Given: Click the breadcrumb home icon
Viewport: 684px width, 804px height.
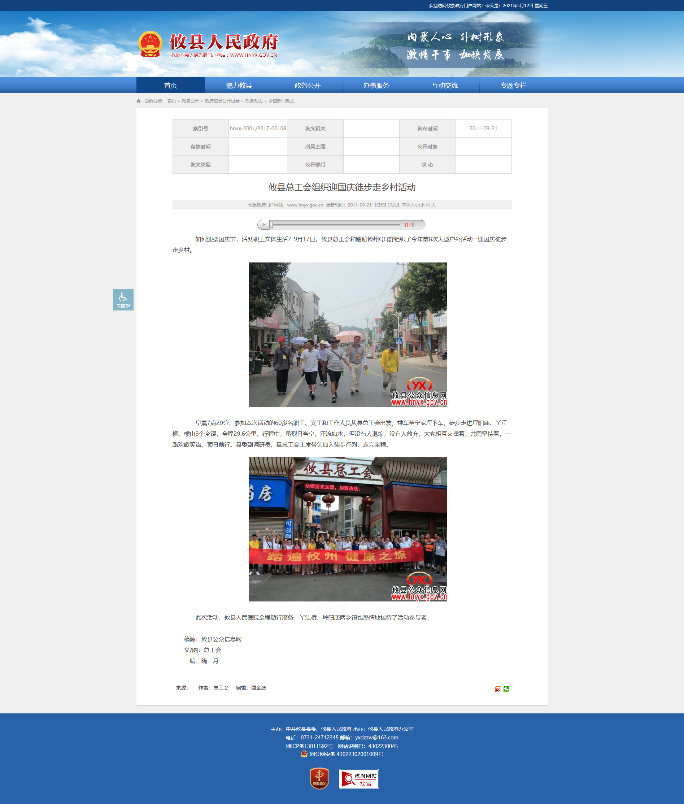Looking at the screenshot, I should [x=139, y=101].
